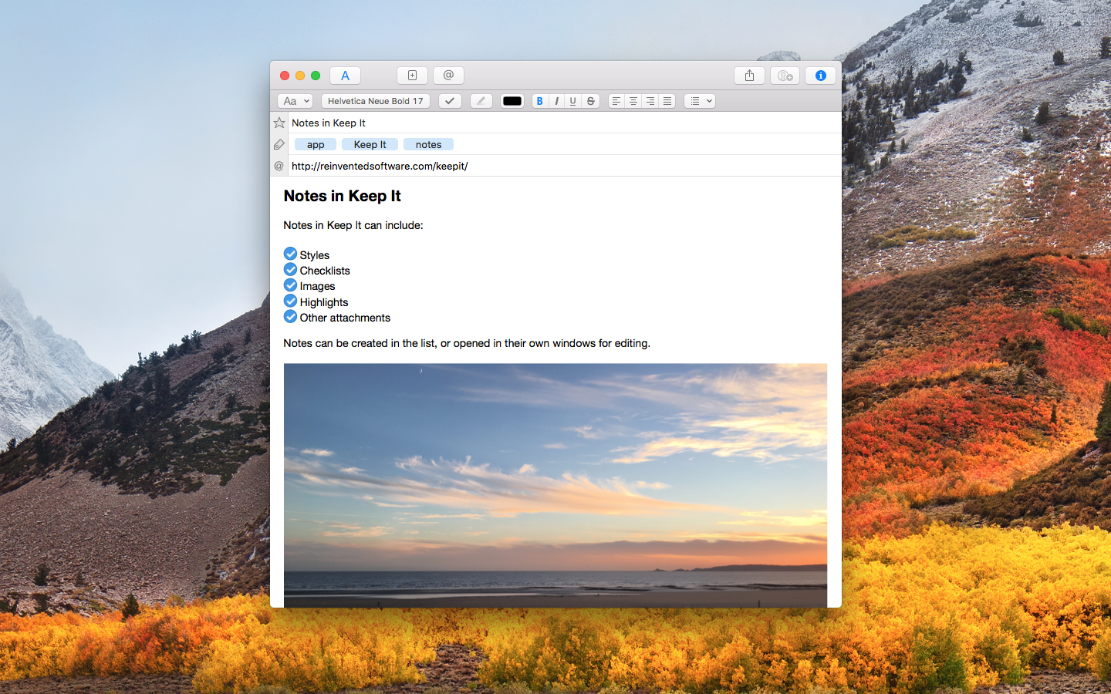
Task: Select the highlighter tool
Action: (481, 100)
